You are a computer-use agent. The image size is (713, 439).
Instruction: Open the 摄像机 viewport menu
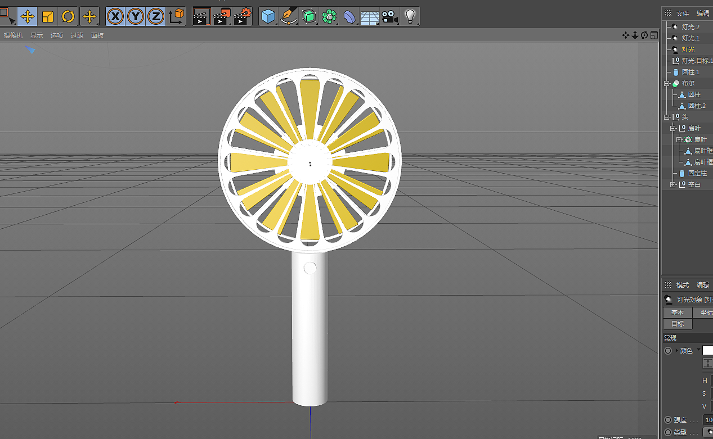pos(14,35)
